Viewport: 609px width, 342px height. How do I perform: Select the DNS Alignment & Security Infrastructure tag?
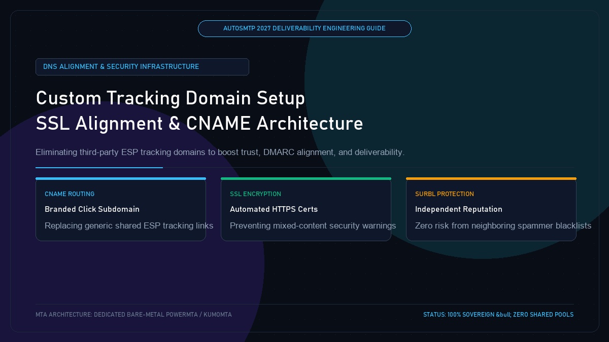point(142,67)
